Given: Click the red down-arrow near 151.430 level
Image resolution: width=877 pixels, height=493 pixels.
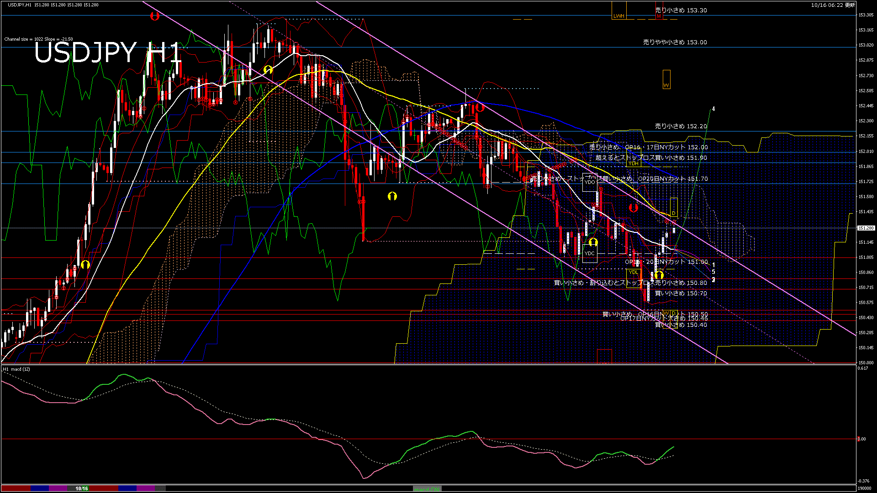Looking at the screenshot, I should [x=633, y=208].
